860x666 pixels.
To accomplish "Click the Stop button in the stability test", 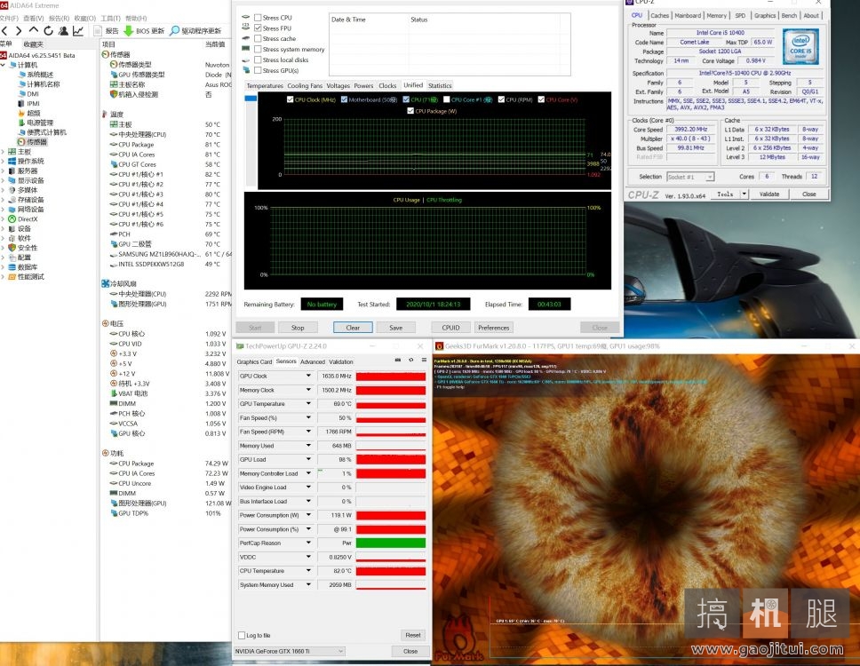I will (298, 328).
